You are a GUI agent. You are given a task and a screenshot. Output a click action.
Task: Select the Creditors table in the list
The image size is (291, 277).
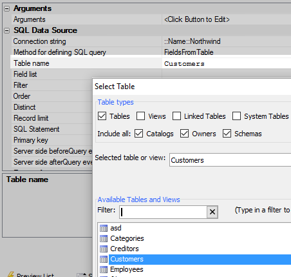pyautogui.click(x=124, y=249)
